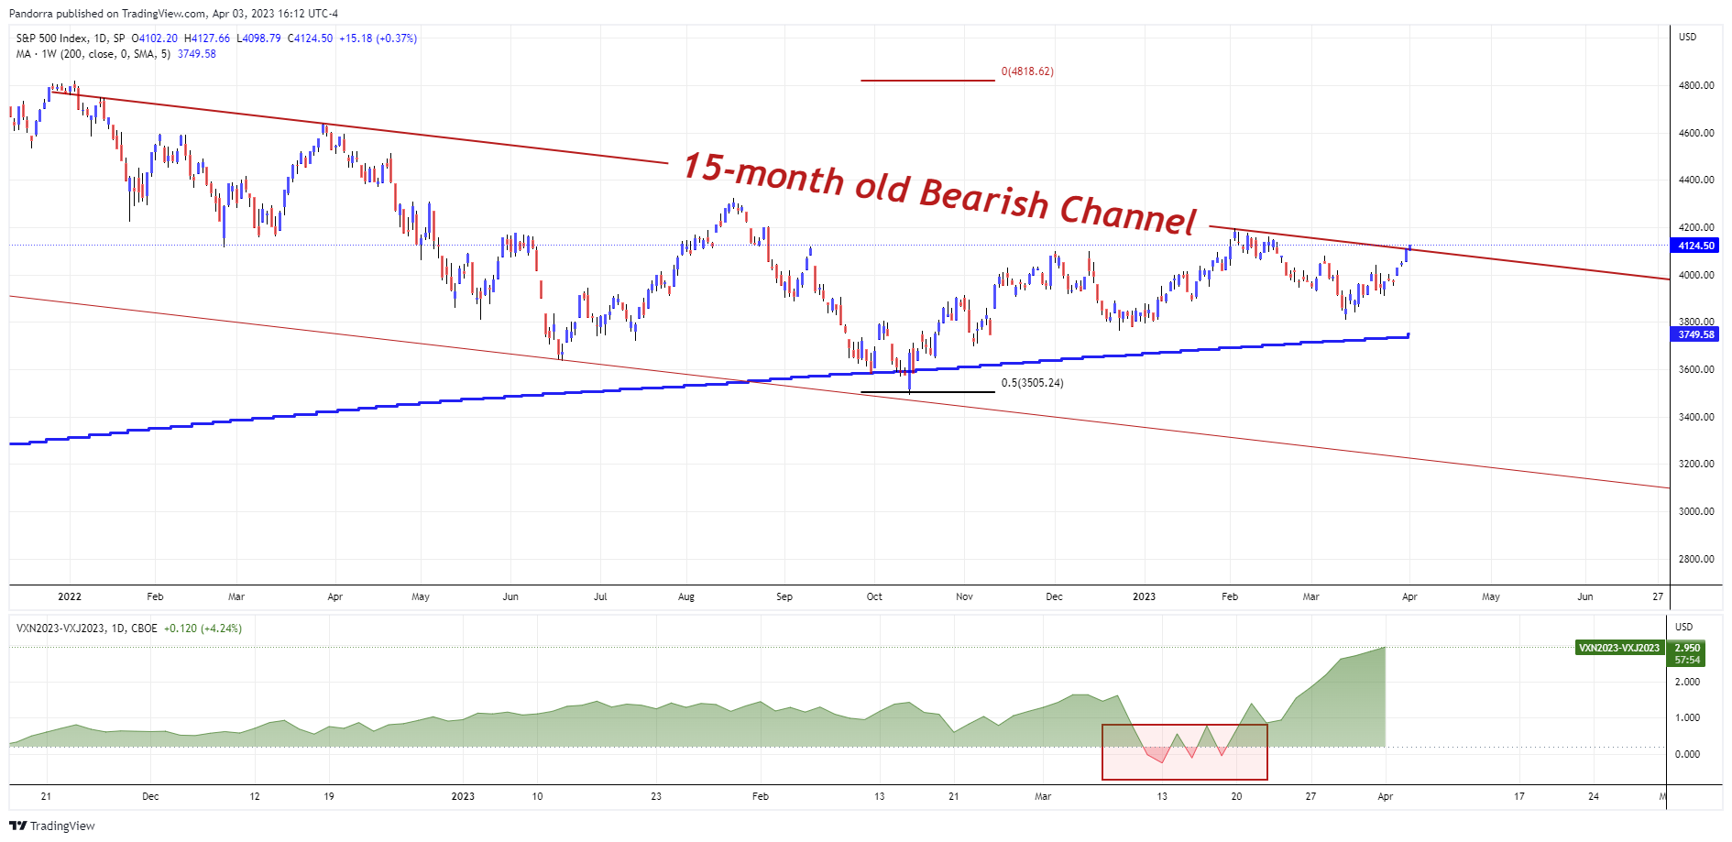Click the TradingView logo at bottom left
The width and height of the screenshot is (1732, 842).
52,826
